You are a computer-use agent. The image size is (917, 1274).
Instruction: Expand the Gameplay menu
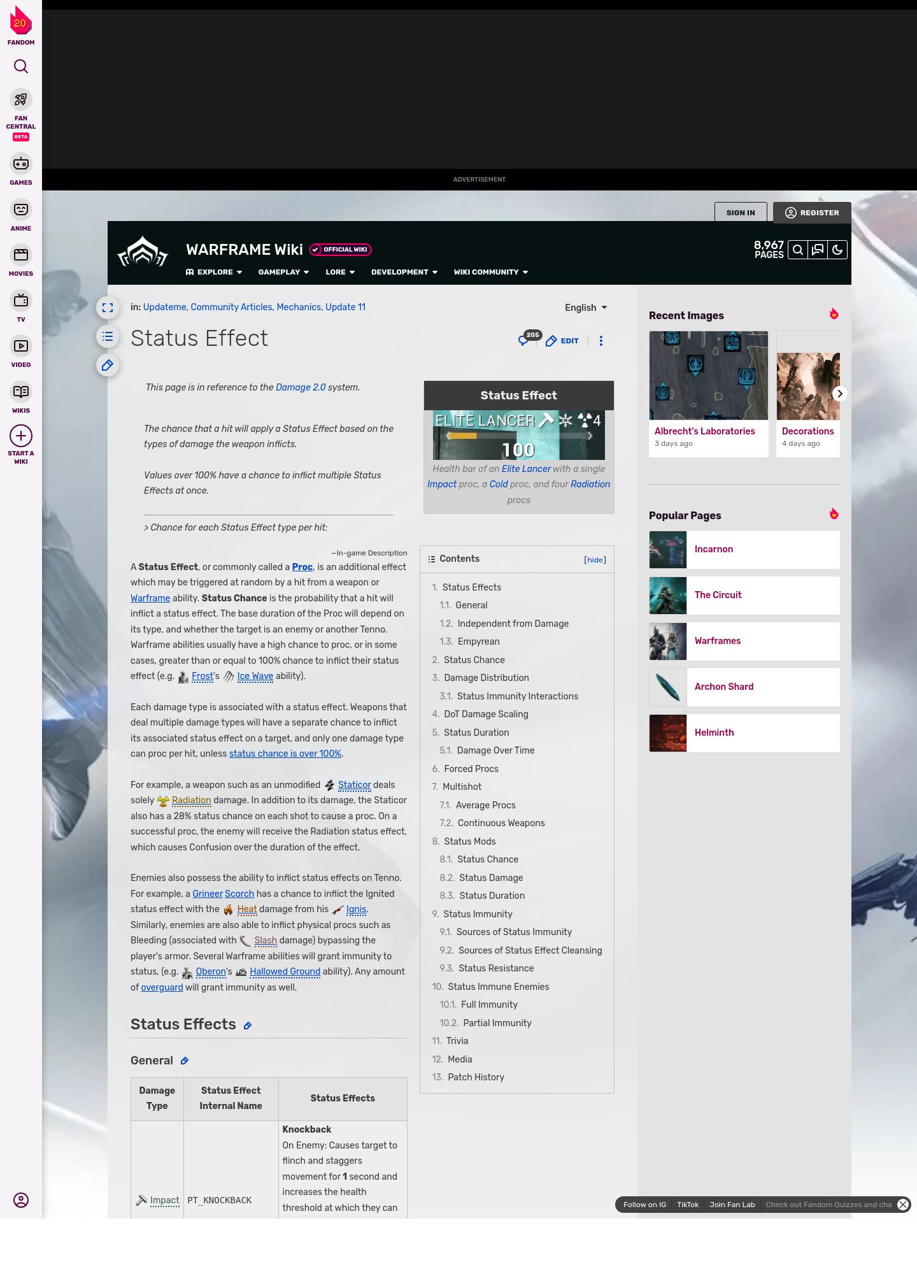pos(283,272)
